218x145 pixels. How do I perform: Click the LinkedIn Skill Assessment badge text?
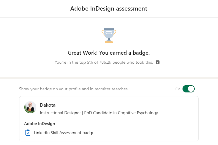64,133
